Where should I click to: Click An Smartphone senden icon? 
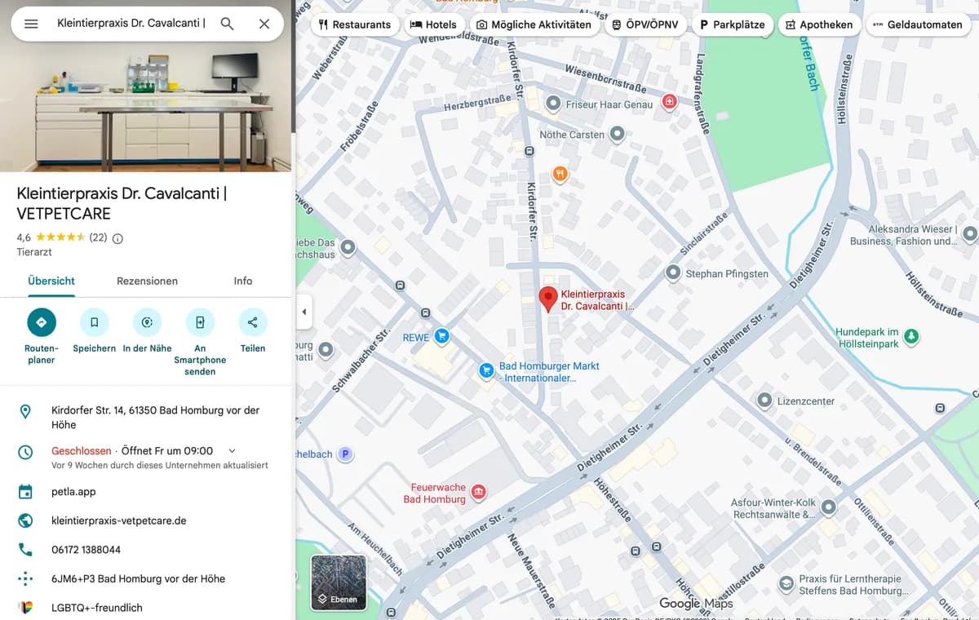200,321
